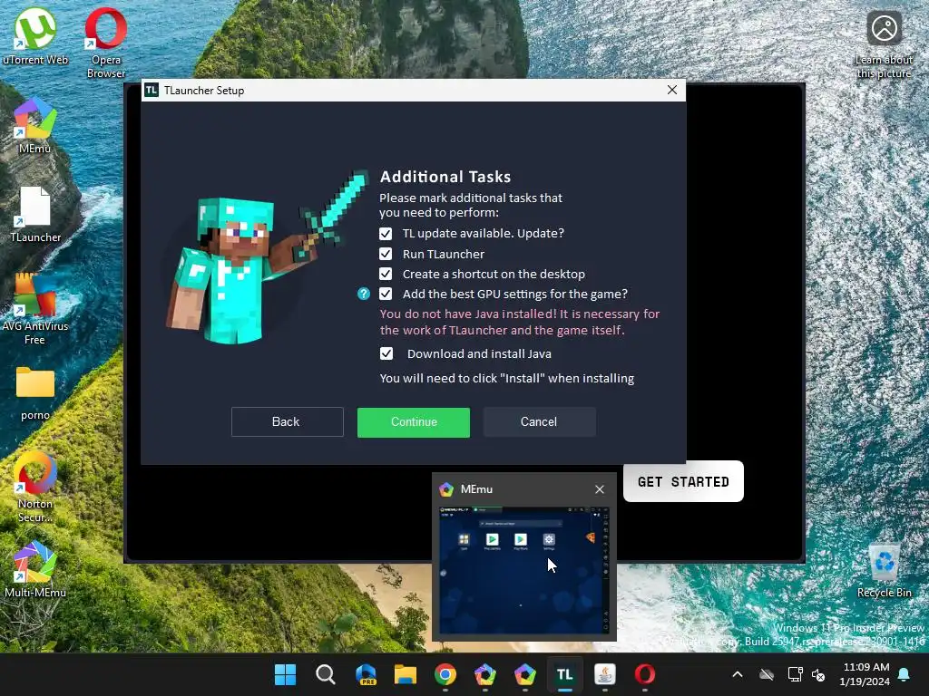Toggle Create a shortcut on the desktop

(386, 274)
